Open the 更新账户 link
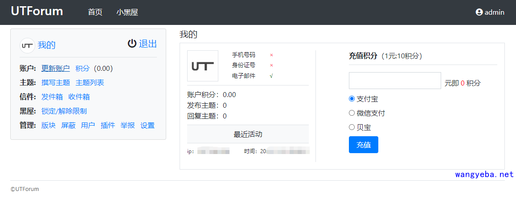This screenshot has height=203, width=516. click(x=56, y=69)
